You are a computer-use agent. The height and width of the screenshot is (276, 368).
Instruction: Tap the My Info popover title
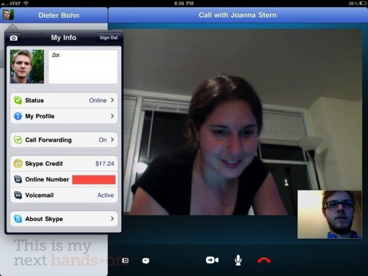pyautogui.click(x=64, y=37)
